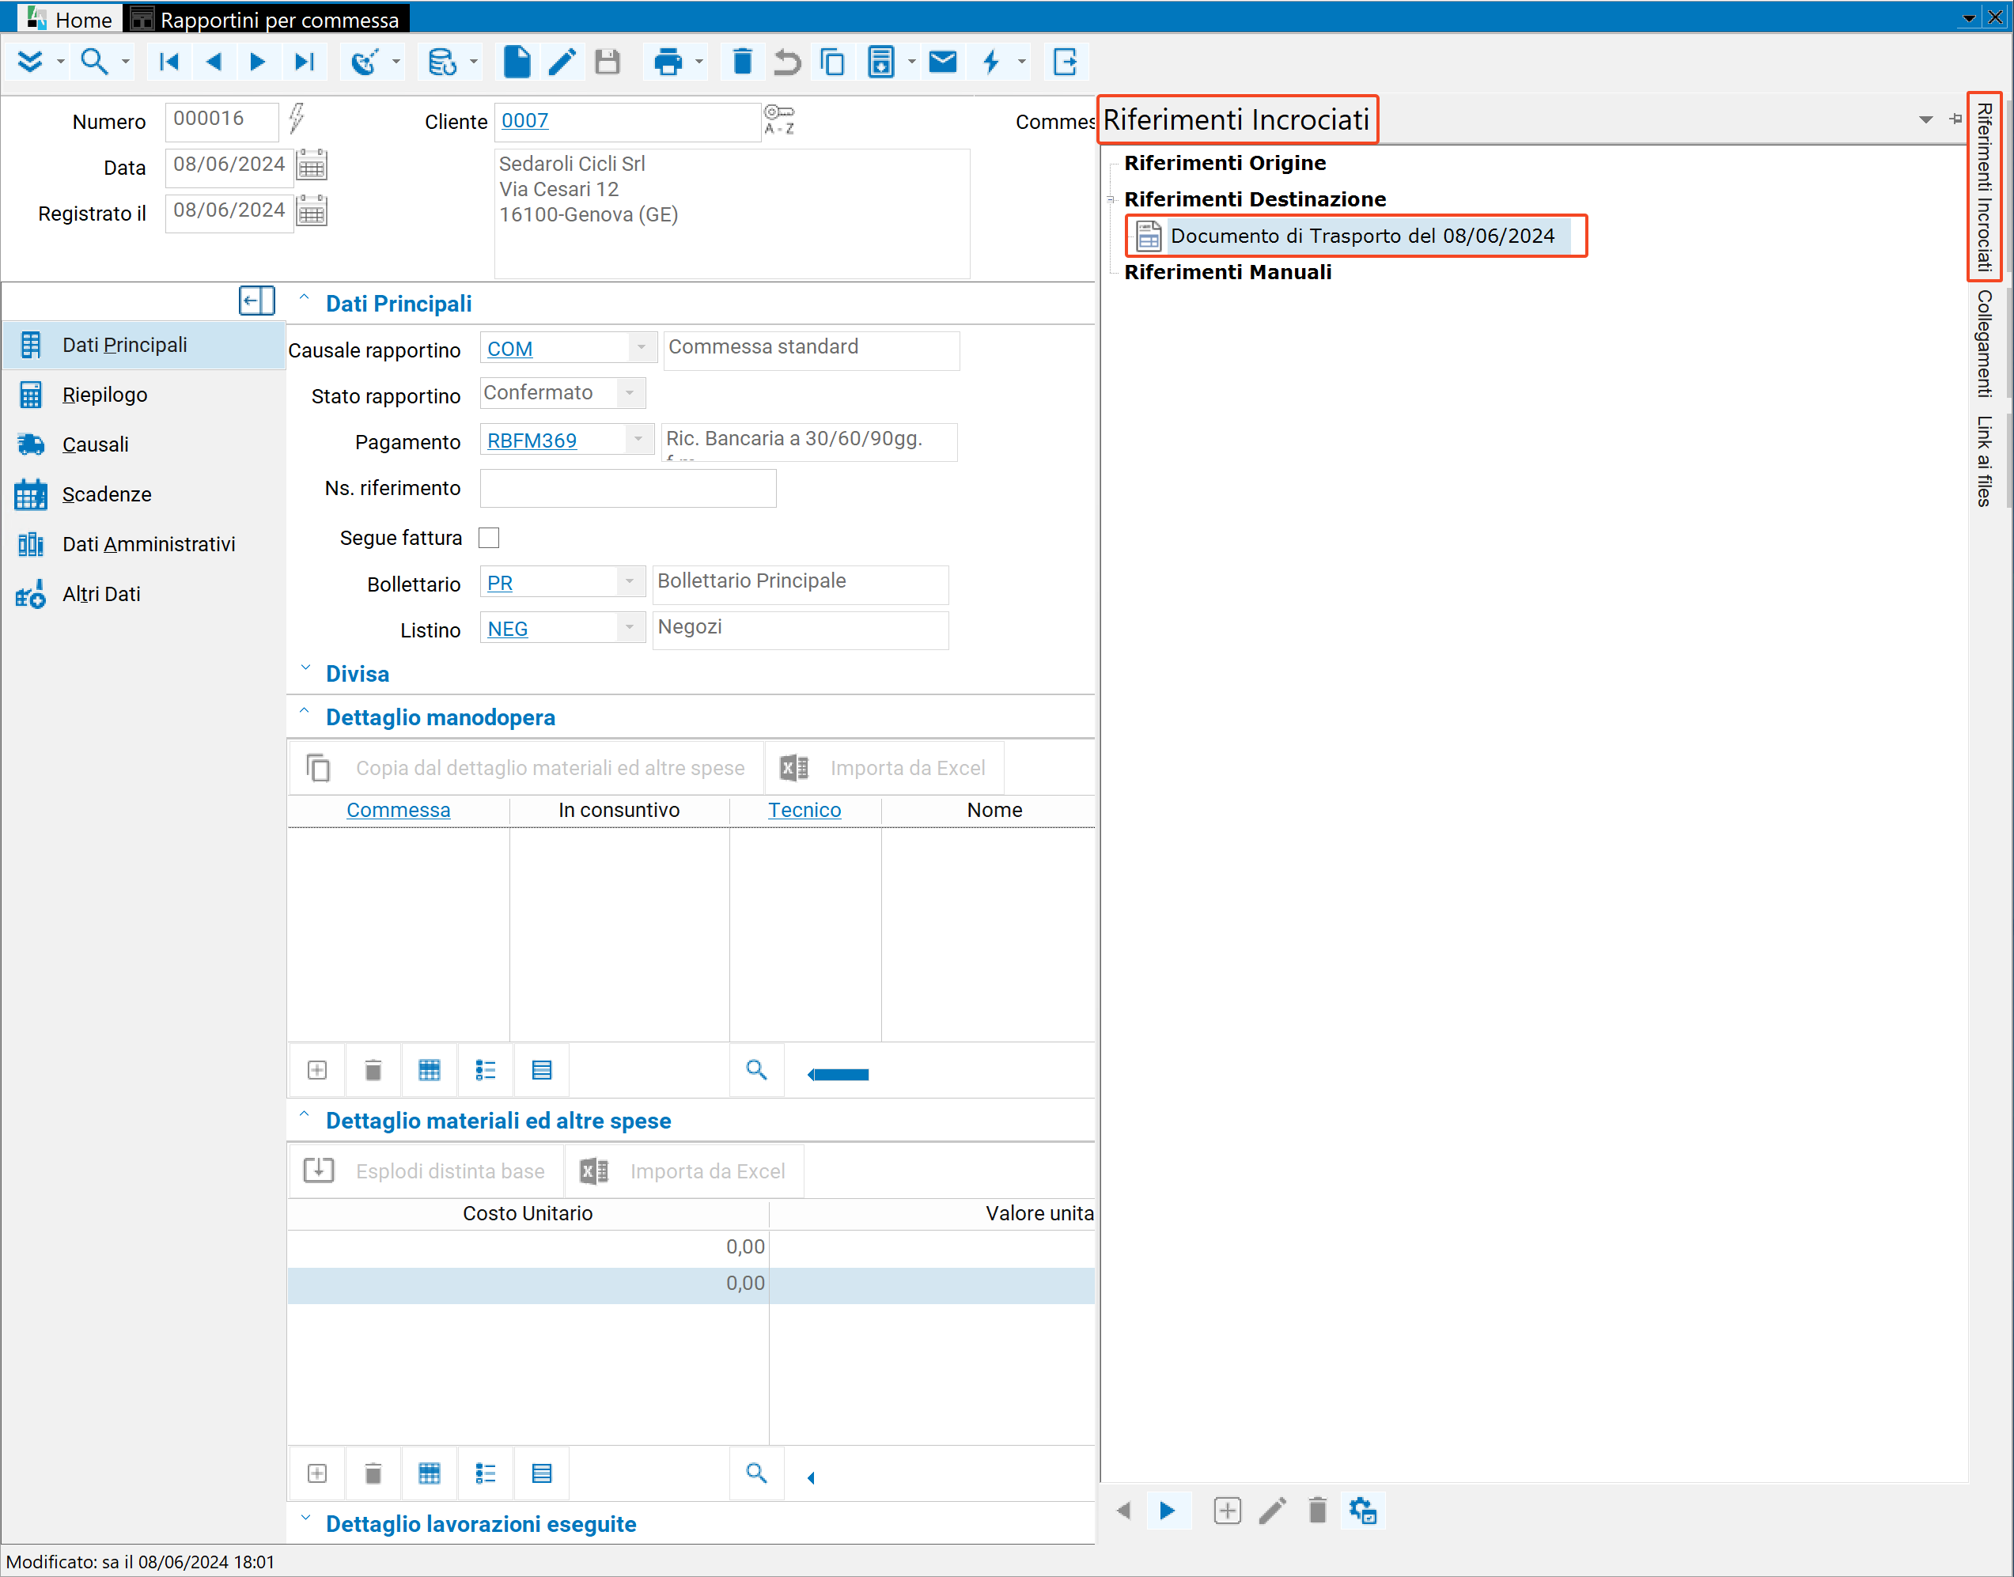Jump to the last record
The width and height of the screenshot is (2014, 1577).
[x=304, y=62]
